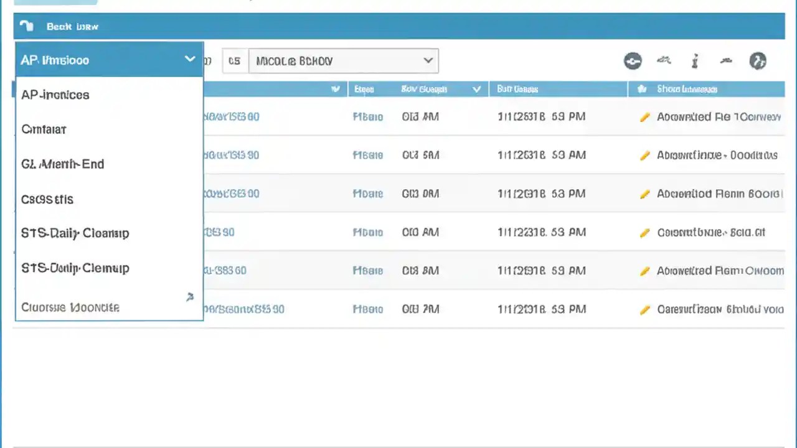Expand the Adv Charges column dropdown arrow
Screen dimensions: 797x448
[x=476, y=89]
